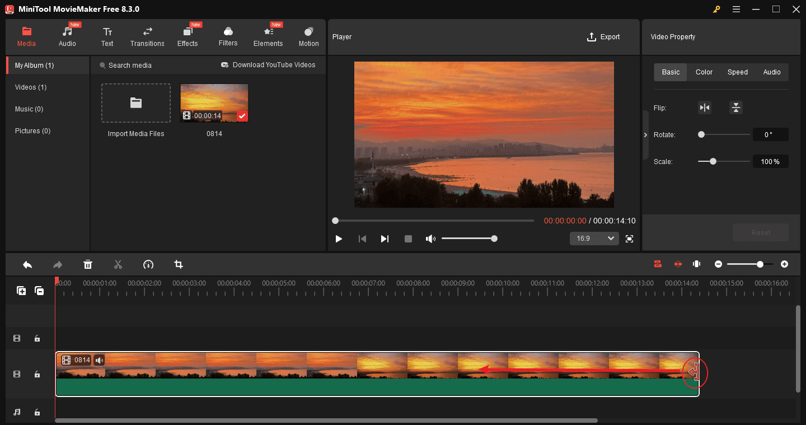This screenshot has height=425, width=806.
Task: Open the Filters tab
Action: [228, 36]
